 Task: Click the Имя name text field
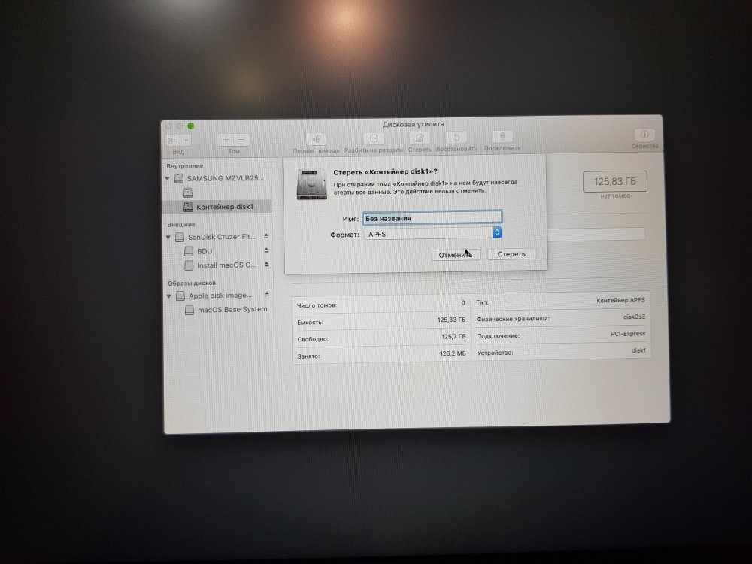(431, 218)
